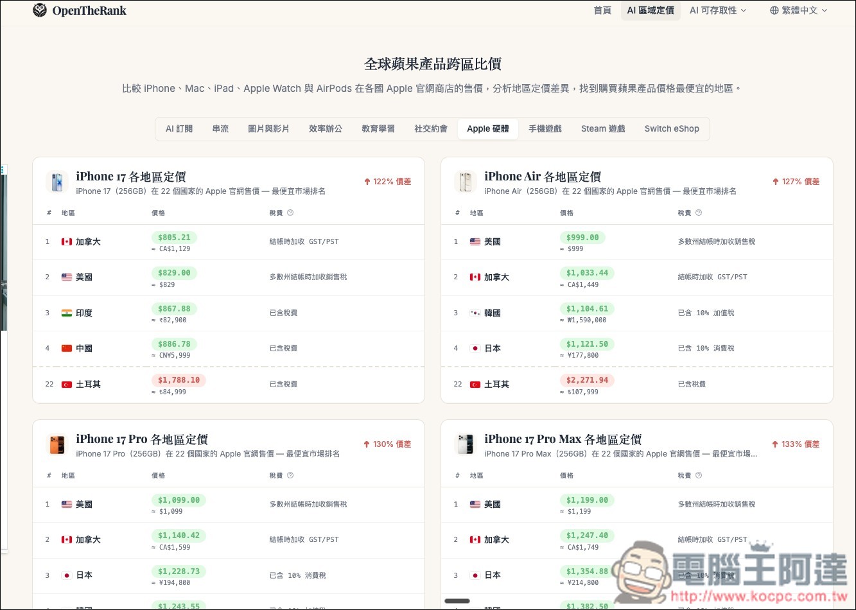Open the Steam 遊戲 tab
This screenshot has height=610, width=856.
[603, 128]
